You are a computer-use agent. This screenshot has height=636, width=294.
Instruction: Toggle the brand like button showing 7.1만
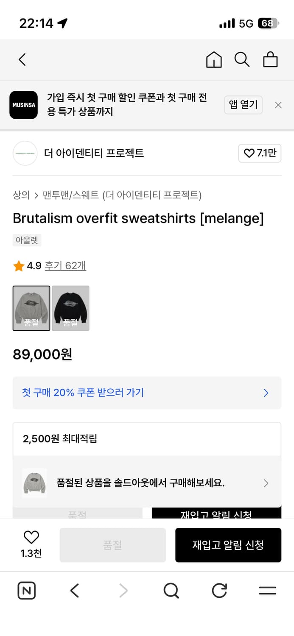260,153
